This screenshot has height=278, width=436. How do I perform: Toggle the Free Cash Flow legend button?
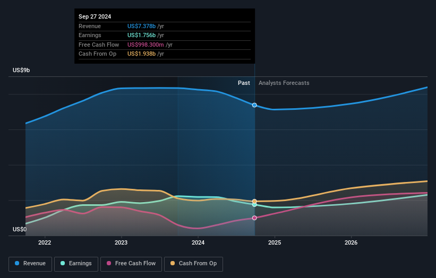pos(131,264)
